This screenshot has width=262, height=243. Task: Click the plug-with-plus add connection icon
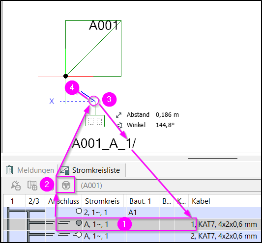(16, 185)
